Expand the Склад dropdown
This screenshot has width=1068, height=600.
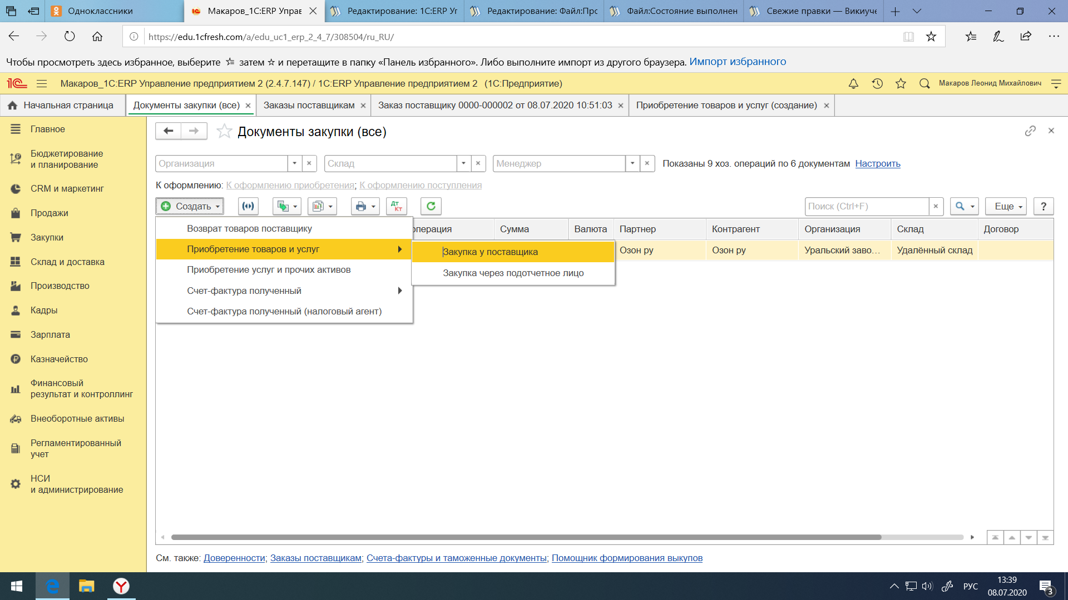pos(463,163)
